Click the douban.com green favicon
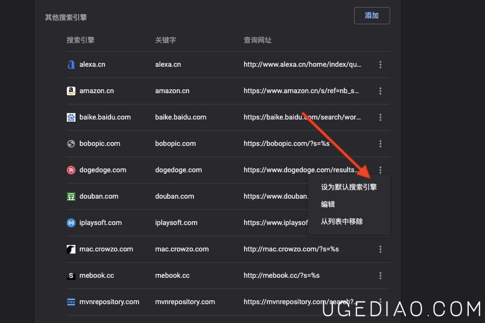This screenshot has width=485, height=323. click(71, 196)
